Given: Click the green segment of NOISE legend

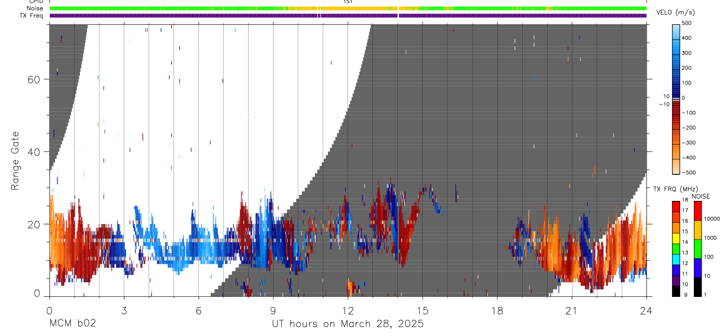Looking at the screenshot, I should tap(698, 249).
